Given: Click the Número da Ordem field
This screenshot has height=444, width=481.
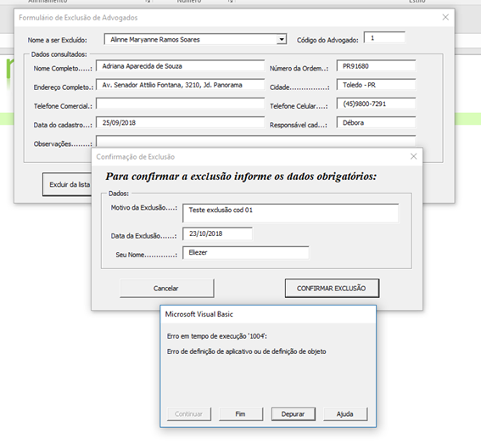Looking at the screenshot, I should 376,66.
